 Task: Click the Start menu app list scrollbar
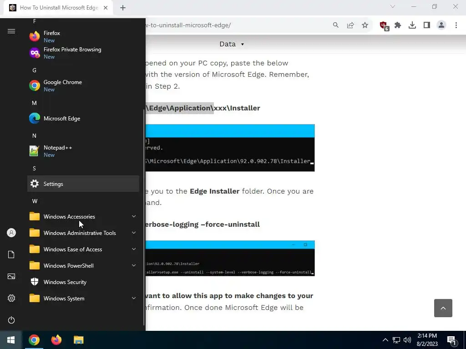coord(144,217)
